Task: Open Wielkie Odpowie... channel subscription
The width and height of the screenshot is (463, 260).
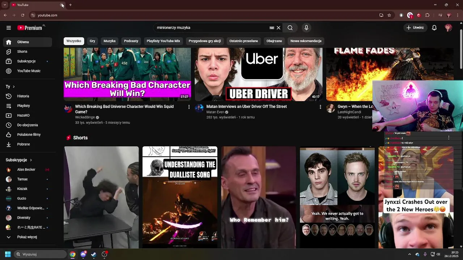Action: click(x=27, y=208)
